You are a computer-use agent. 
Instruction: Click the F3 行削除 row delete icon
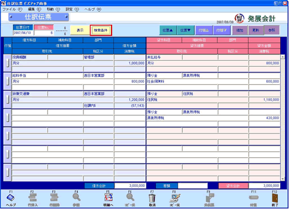[x=54, y=198]
